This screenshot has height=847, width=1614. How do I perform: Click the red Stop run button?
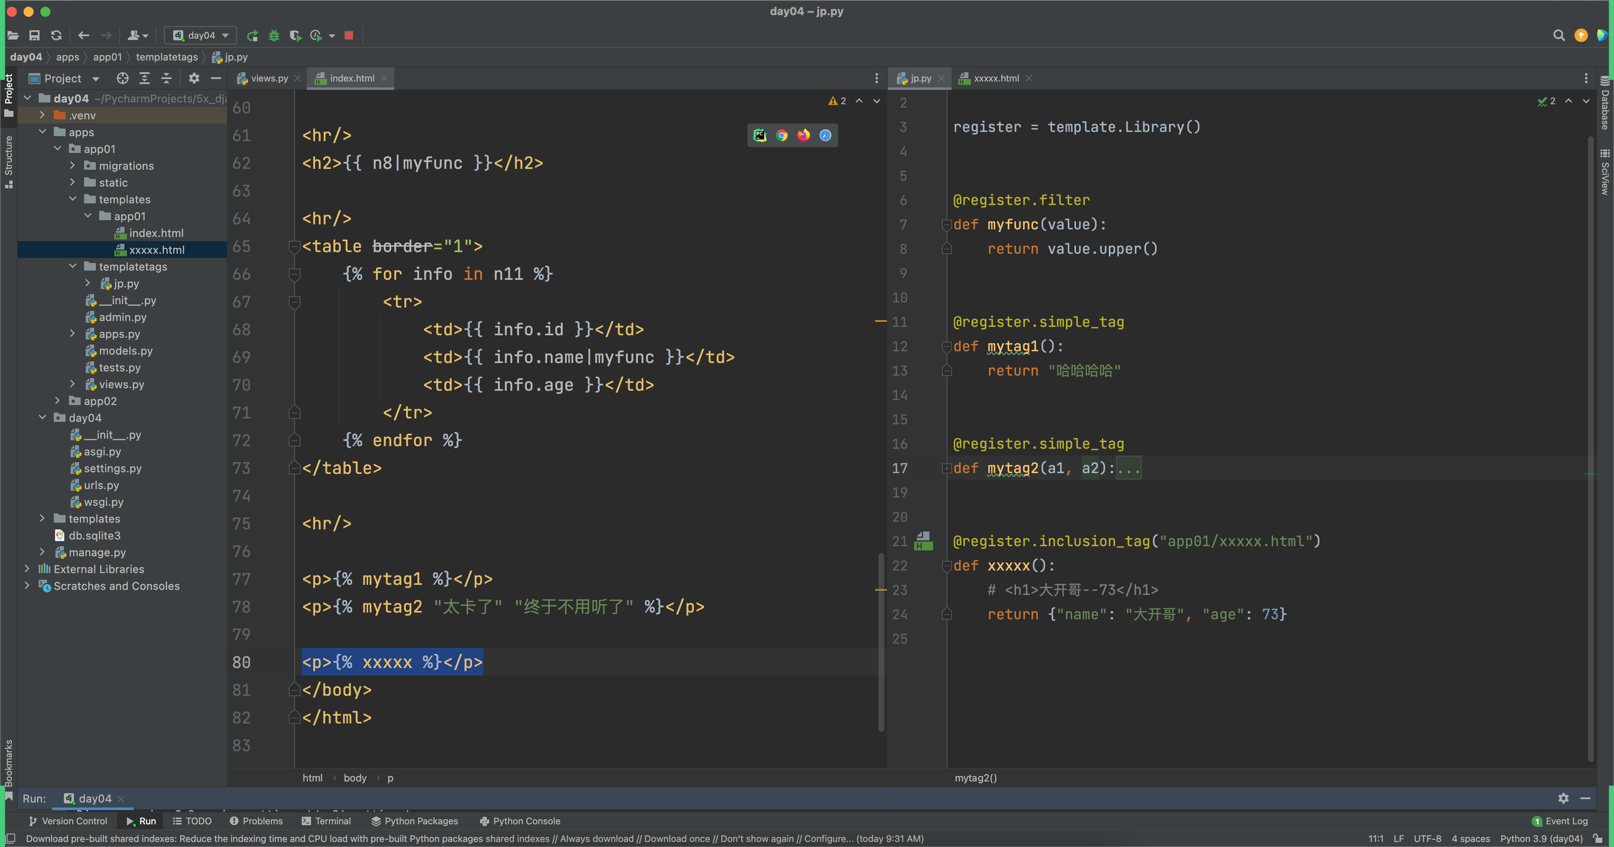[x=349, y=35]
